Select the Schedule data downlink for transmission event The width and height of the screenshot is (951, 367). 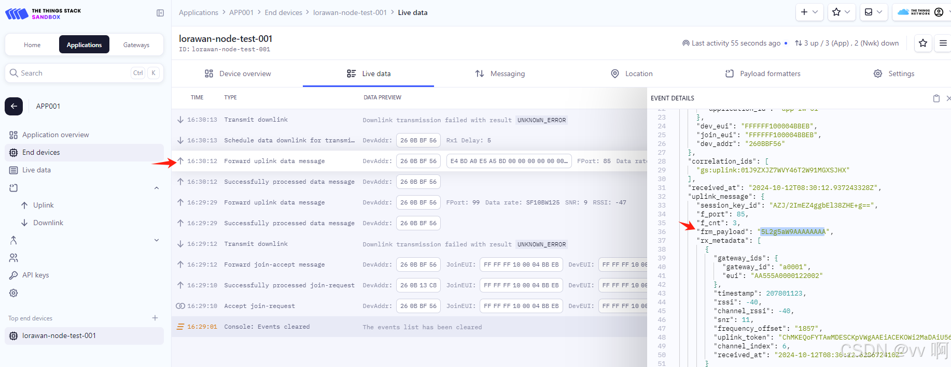pyautogui.click(x=409, y=140)
